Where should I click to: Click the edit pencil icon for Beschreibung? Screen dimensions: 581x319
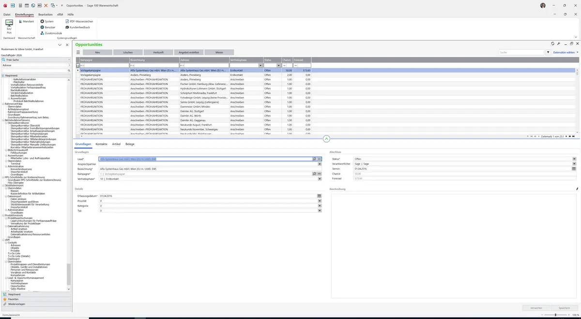point(577,189)
